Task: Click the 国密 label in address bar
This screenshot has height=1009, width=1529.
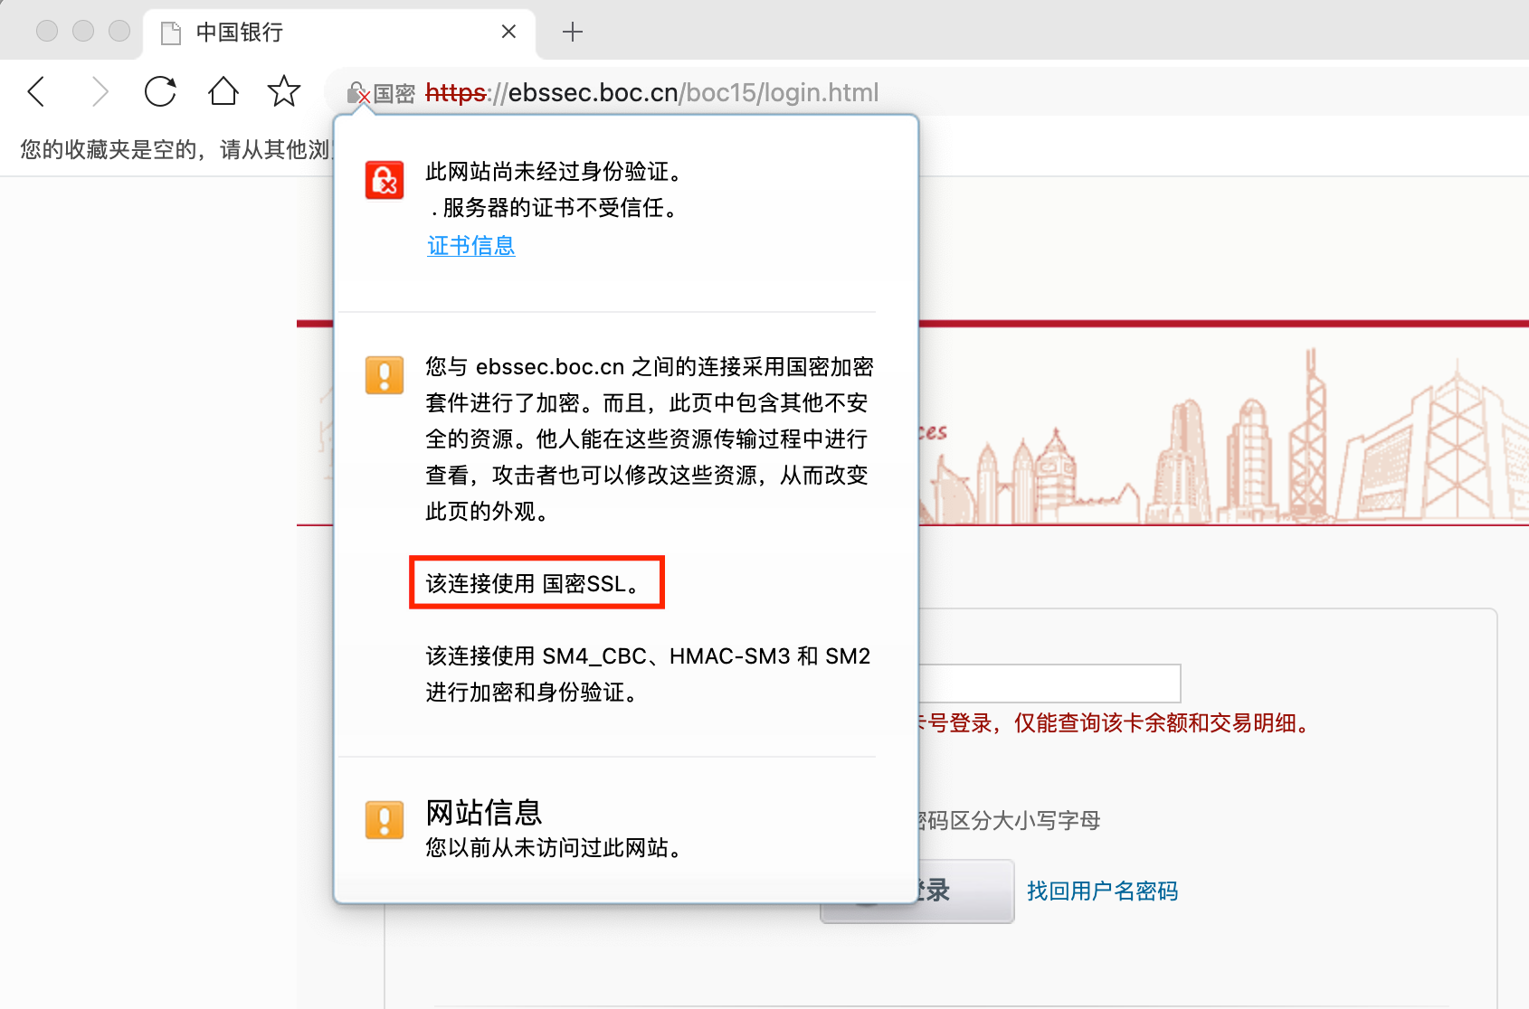Action: pyautogui.click(x=394, y=94)
